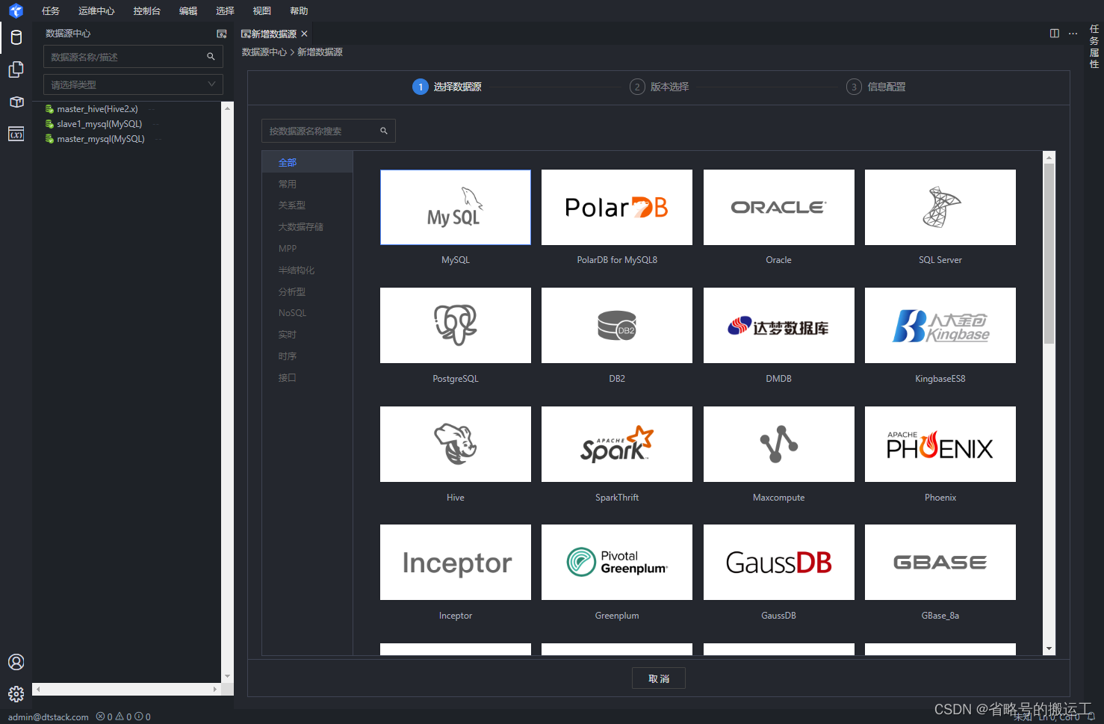Open the 运维中心 menu
Screen dimensions: 1104x724
point(96,11)
